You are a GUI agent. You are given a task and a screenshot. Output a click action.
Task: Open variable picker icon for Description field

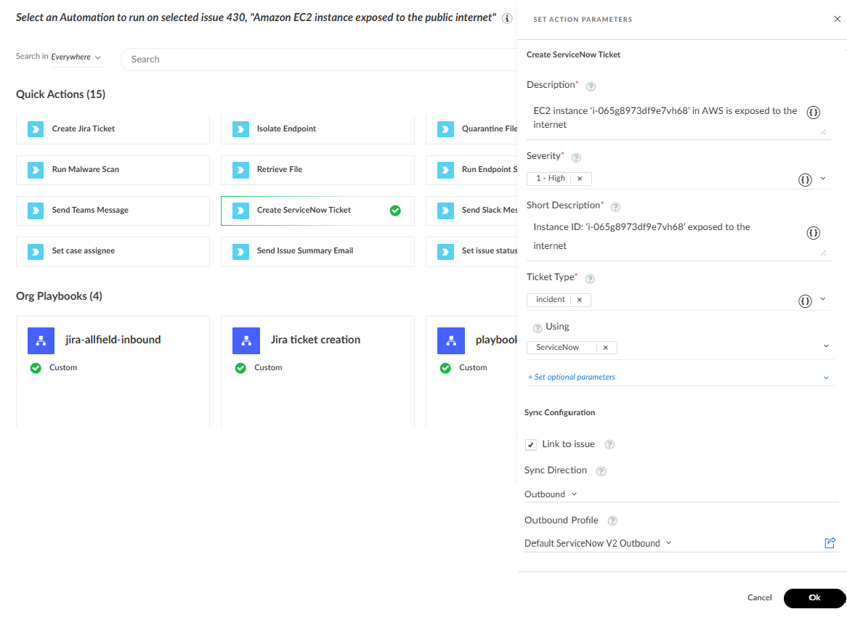(x=813, y=113)
